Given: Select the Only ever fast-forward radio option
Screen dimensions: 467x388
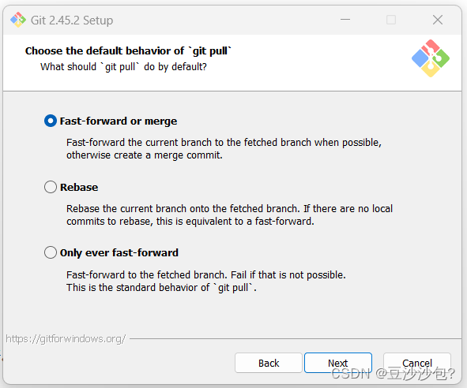Looking at the screenshot, I should 51,252.
